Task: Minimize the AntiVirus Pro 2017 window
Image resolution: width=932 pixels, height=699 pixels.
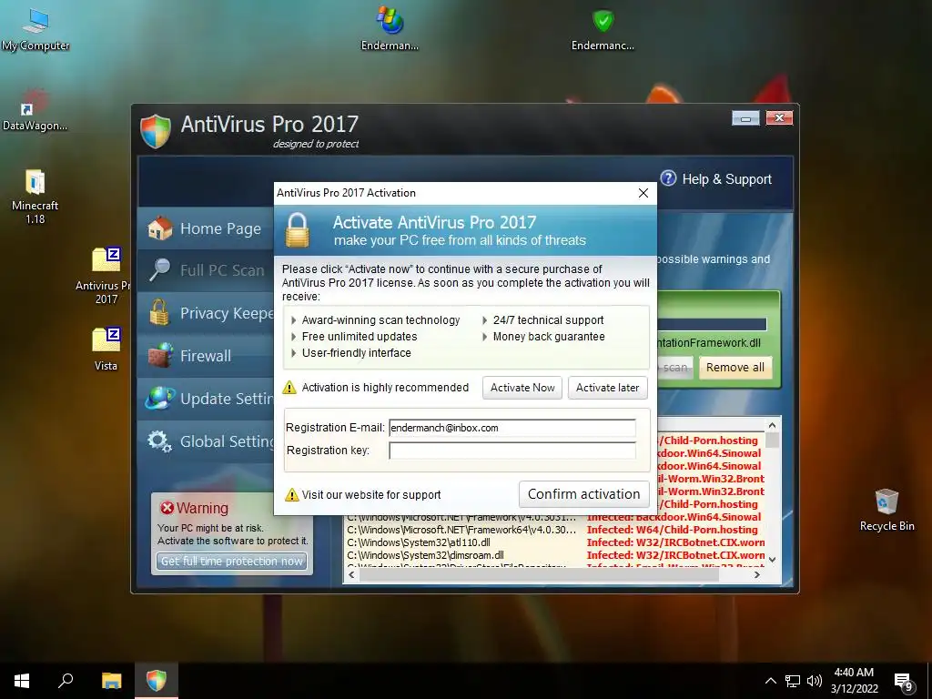Action: click(x=746, y=118)
